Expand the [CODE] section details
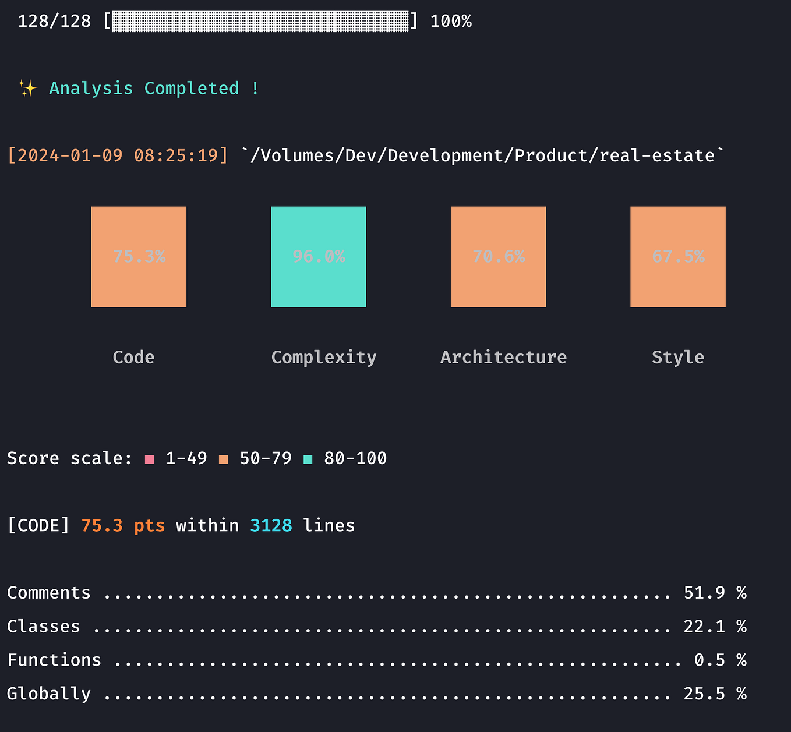This screenshot has width=791, height=732. (38, 525)
